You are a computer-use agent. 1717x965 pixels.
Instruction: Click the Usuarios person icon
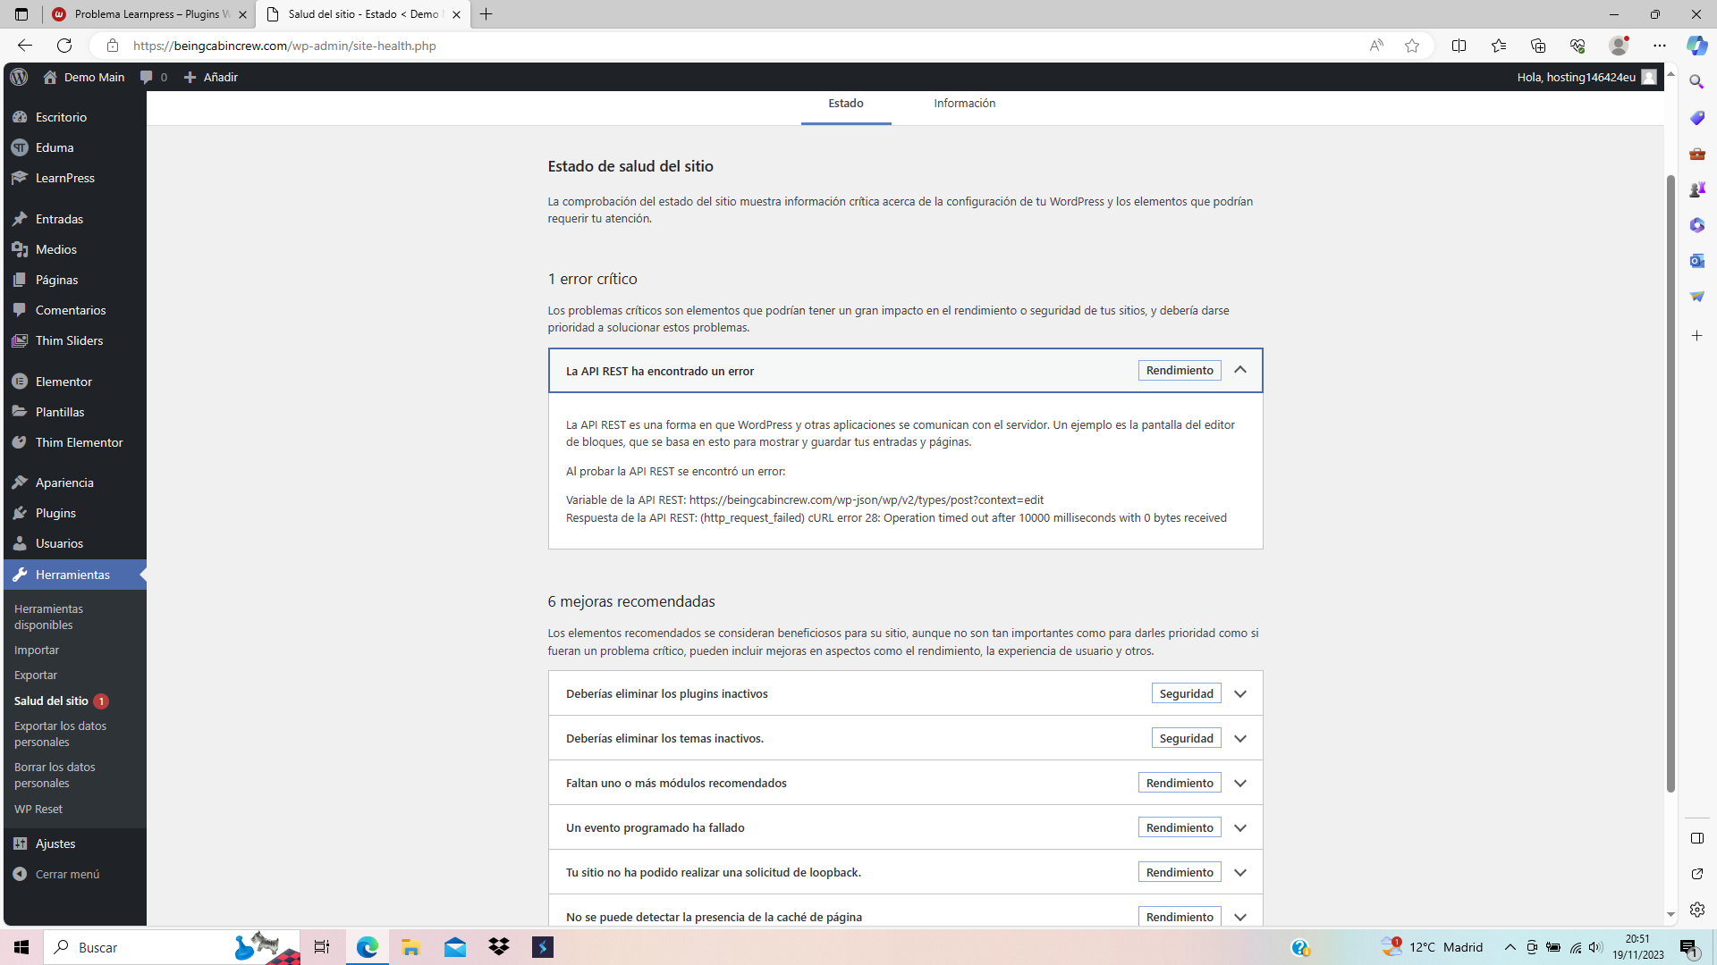20,543
